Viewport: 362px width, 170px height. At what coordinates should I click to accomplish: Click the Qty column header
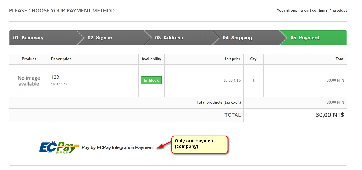[253, 59]
